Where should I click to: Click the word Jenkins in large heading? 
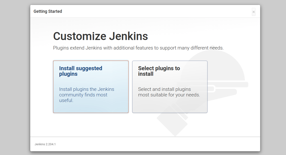point(128,36)
